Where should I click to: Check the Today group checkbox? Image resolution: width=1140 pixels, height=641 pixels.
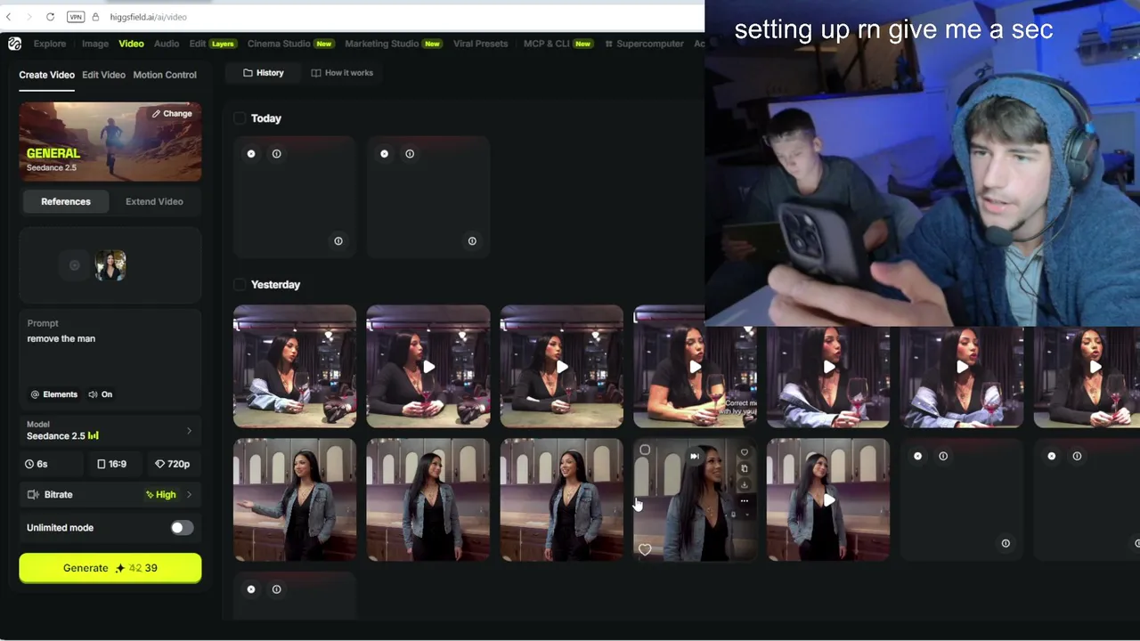239,118
